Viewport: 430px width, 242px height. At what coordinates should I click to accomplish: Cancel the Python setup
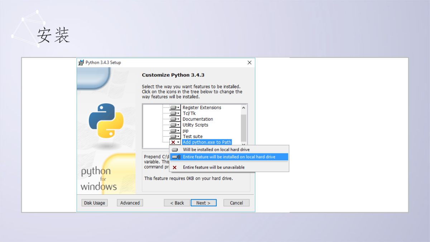point(236,203)
